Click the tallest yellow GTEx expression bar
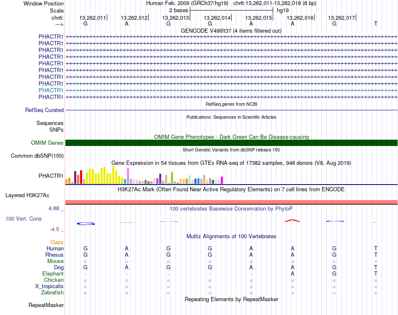 click(x=114, y=175)
